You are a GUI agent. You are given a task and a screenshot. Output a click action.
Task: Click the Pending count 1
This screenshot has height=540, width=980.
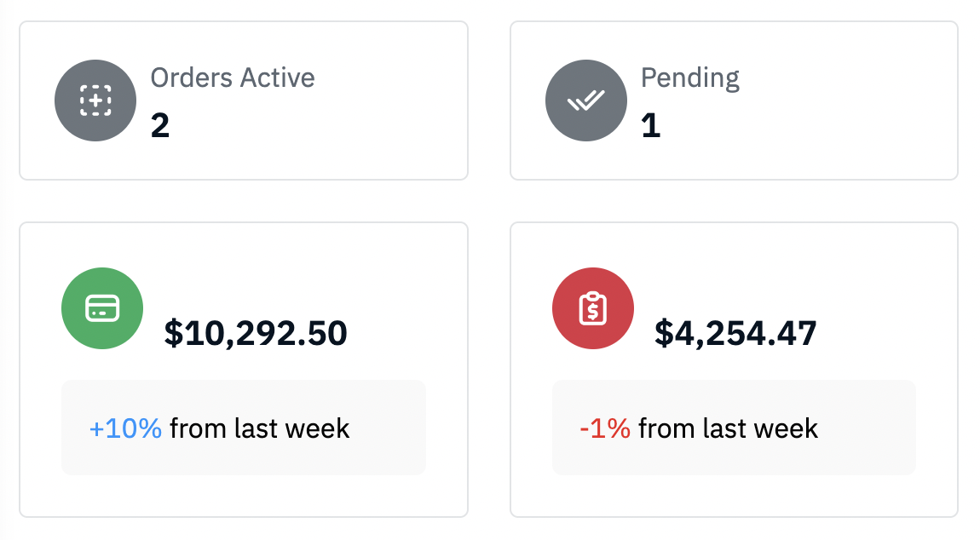coord(650,125)
